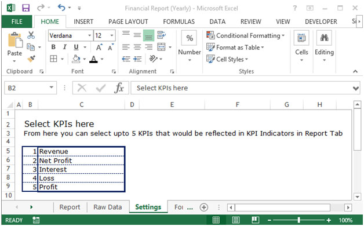The width and height of the screenshot is (364, 226).
Task: Toggle Italic formatting
Action: click(65, 47)
